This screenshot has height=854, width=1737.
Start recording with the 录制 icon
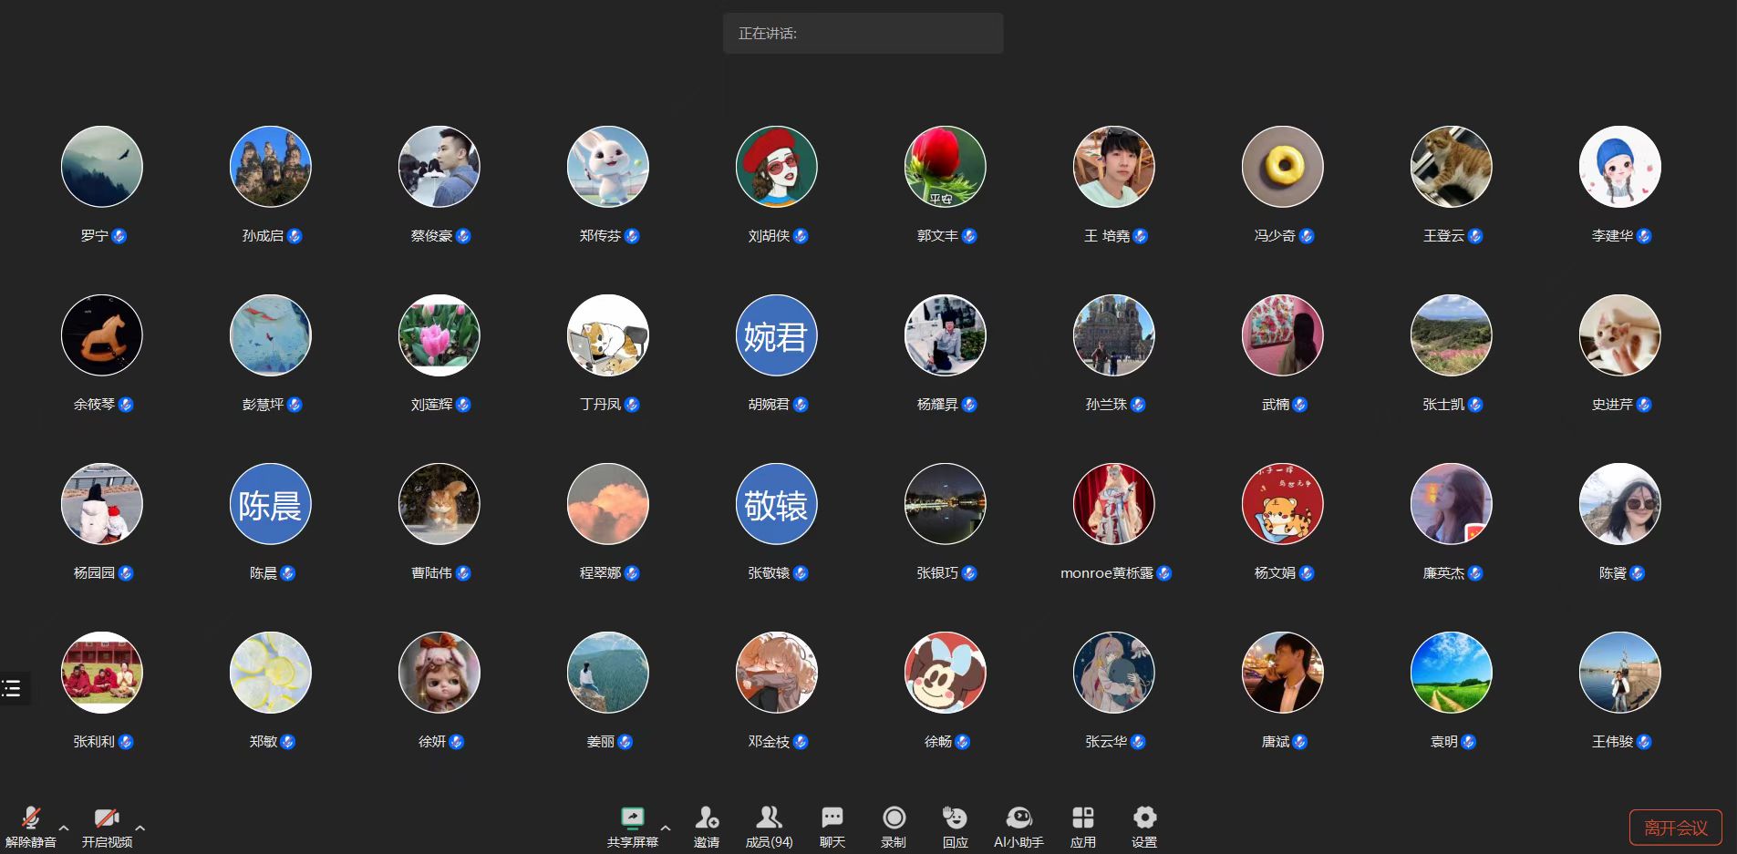[x=894, y=818]
